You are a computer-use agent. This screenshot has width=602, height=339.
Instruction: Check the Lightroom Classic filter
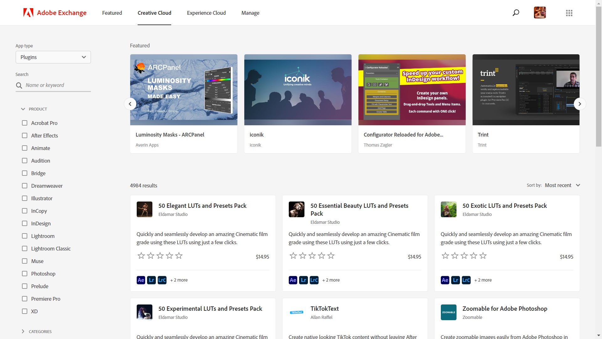click(24, 249)
